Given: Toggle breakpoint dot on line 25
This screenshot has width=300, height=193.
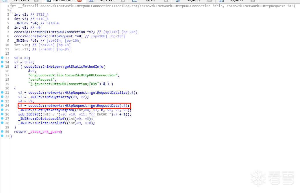Looking at the screenshot, I should [x=2, y=110].
